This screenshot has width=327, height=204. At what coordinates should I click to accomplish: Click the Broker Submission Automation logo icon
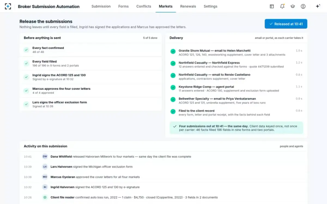(8, 6)
